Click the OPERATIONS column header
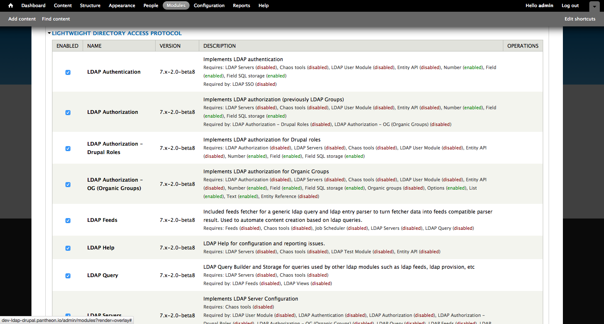The width and height of the screenshot is (604, 324). 523,46
